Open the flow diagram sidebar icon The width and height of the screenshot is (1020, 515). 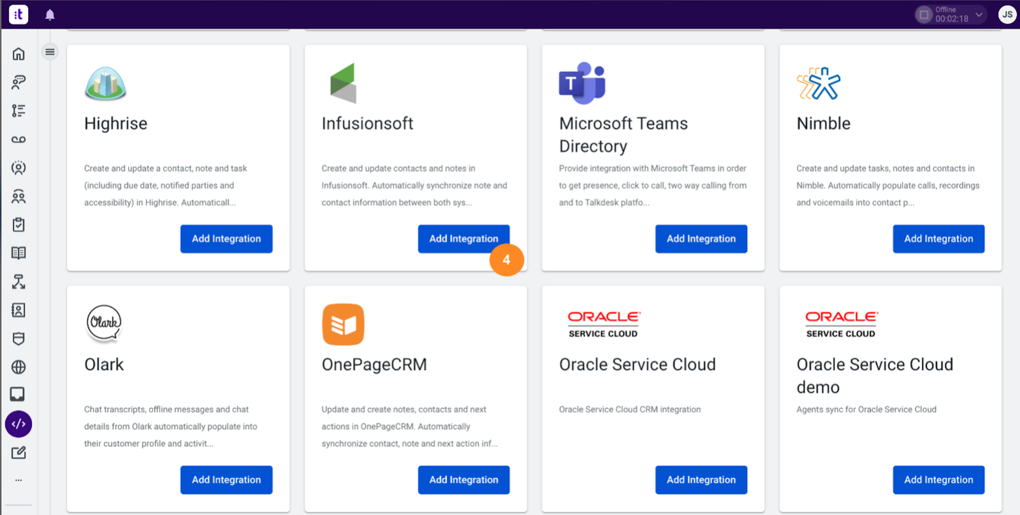[x=18, y=281]
